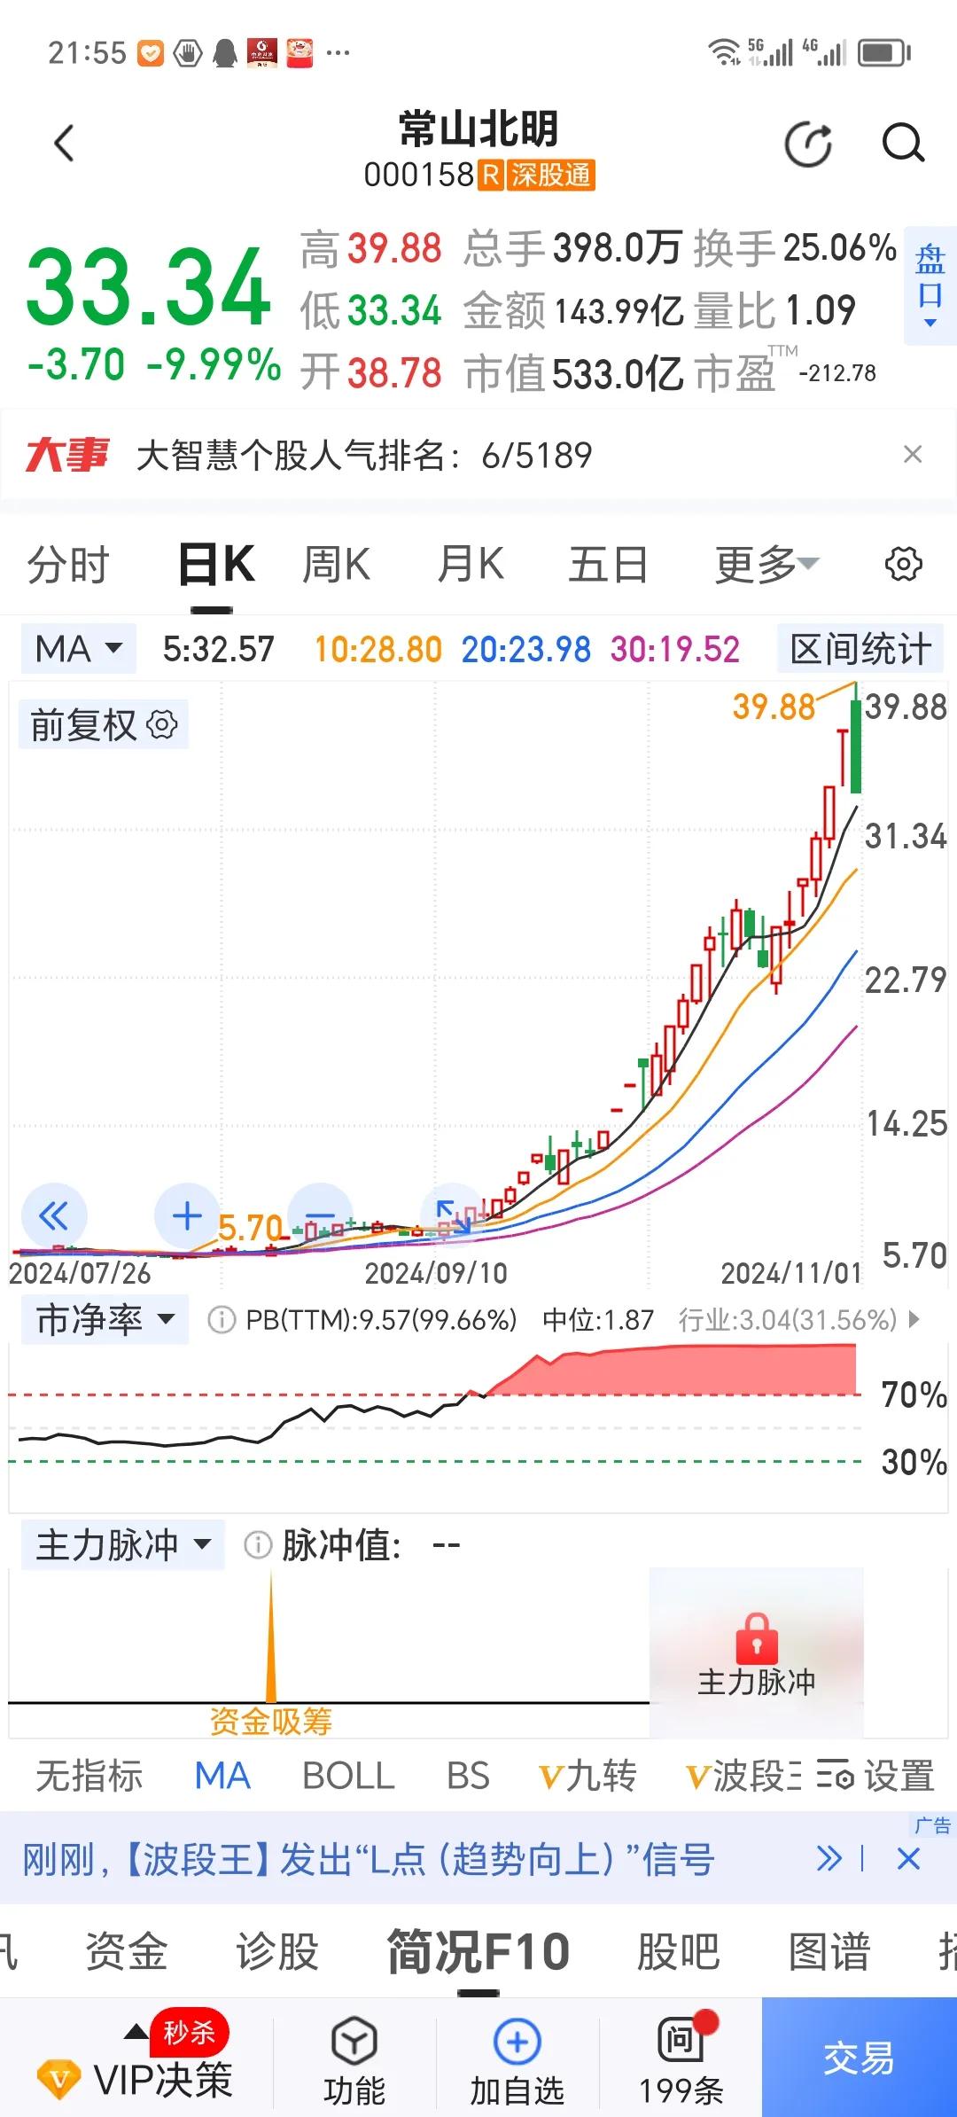
Task: Tap the 5G signal status icon
Action: (x=771, y=52)
